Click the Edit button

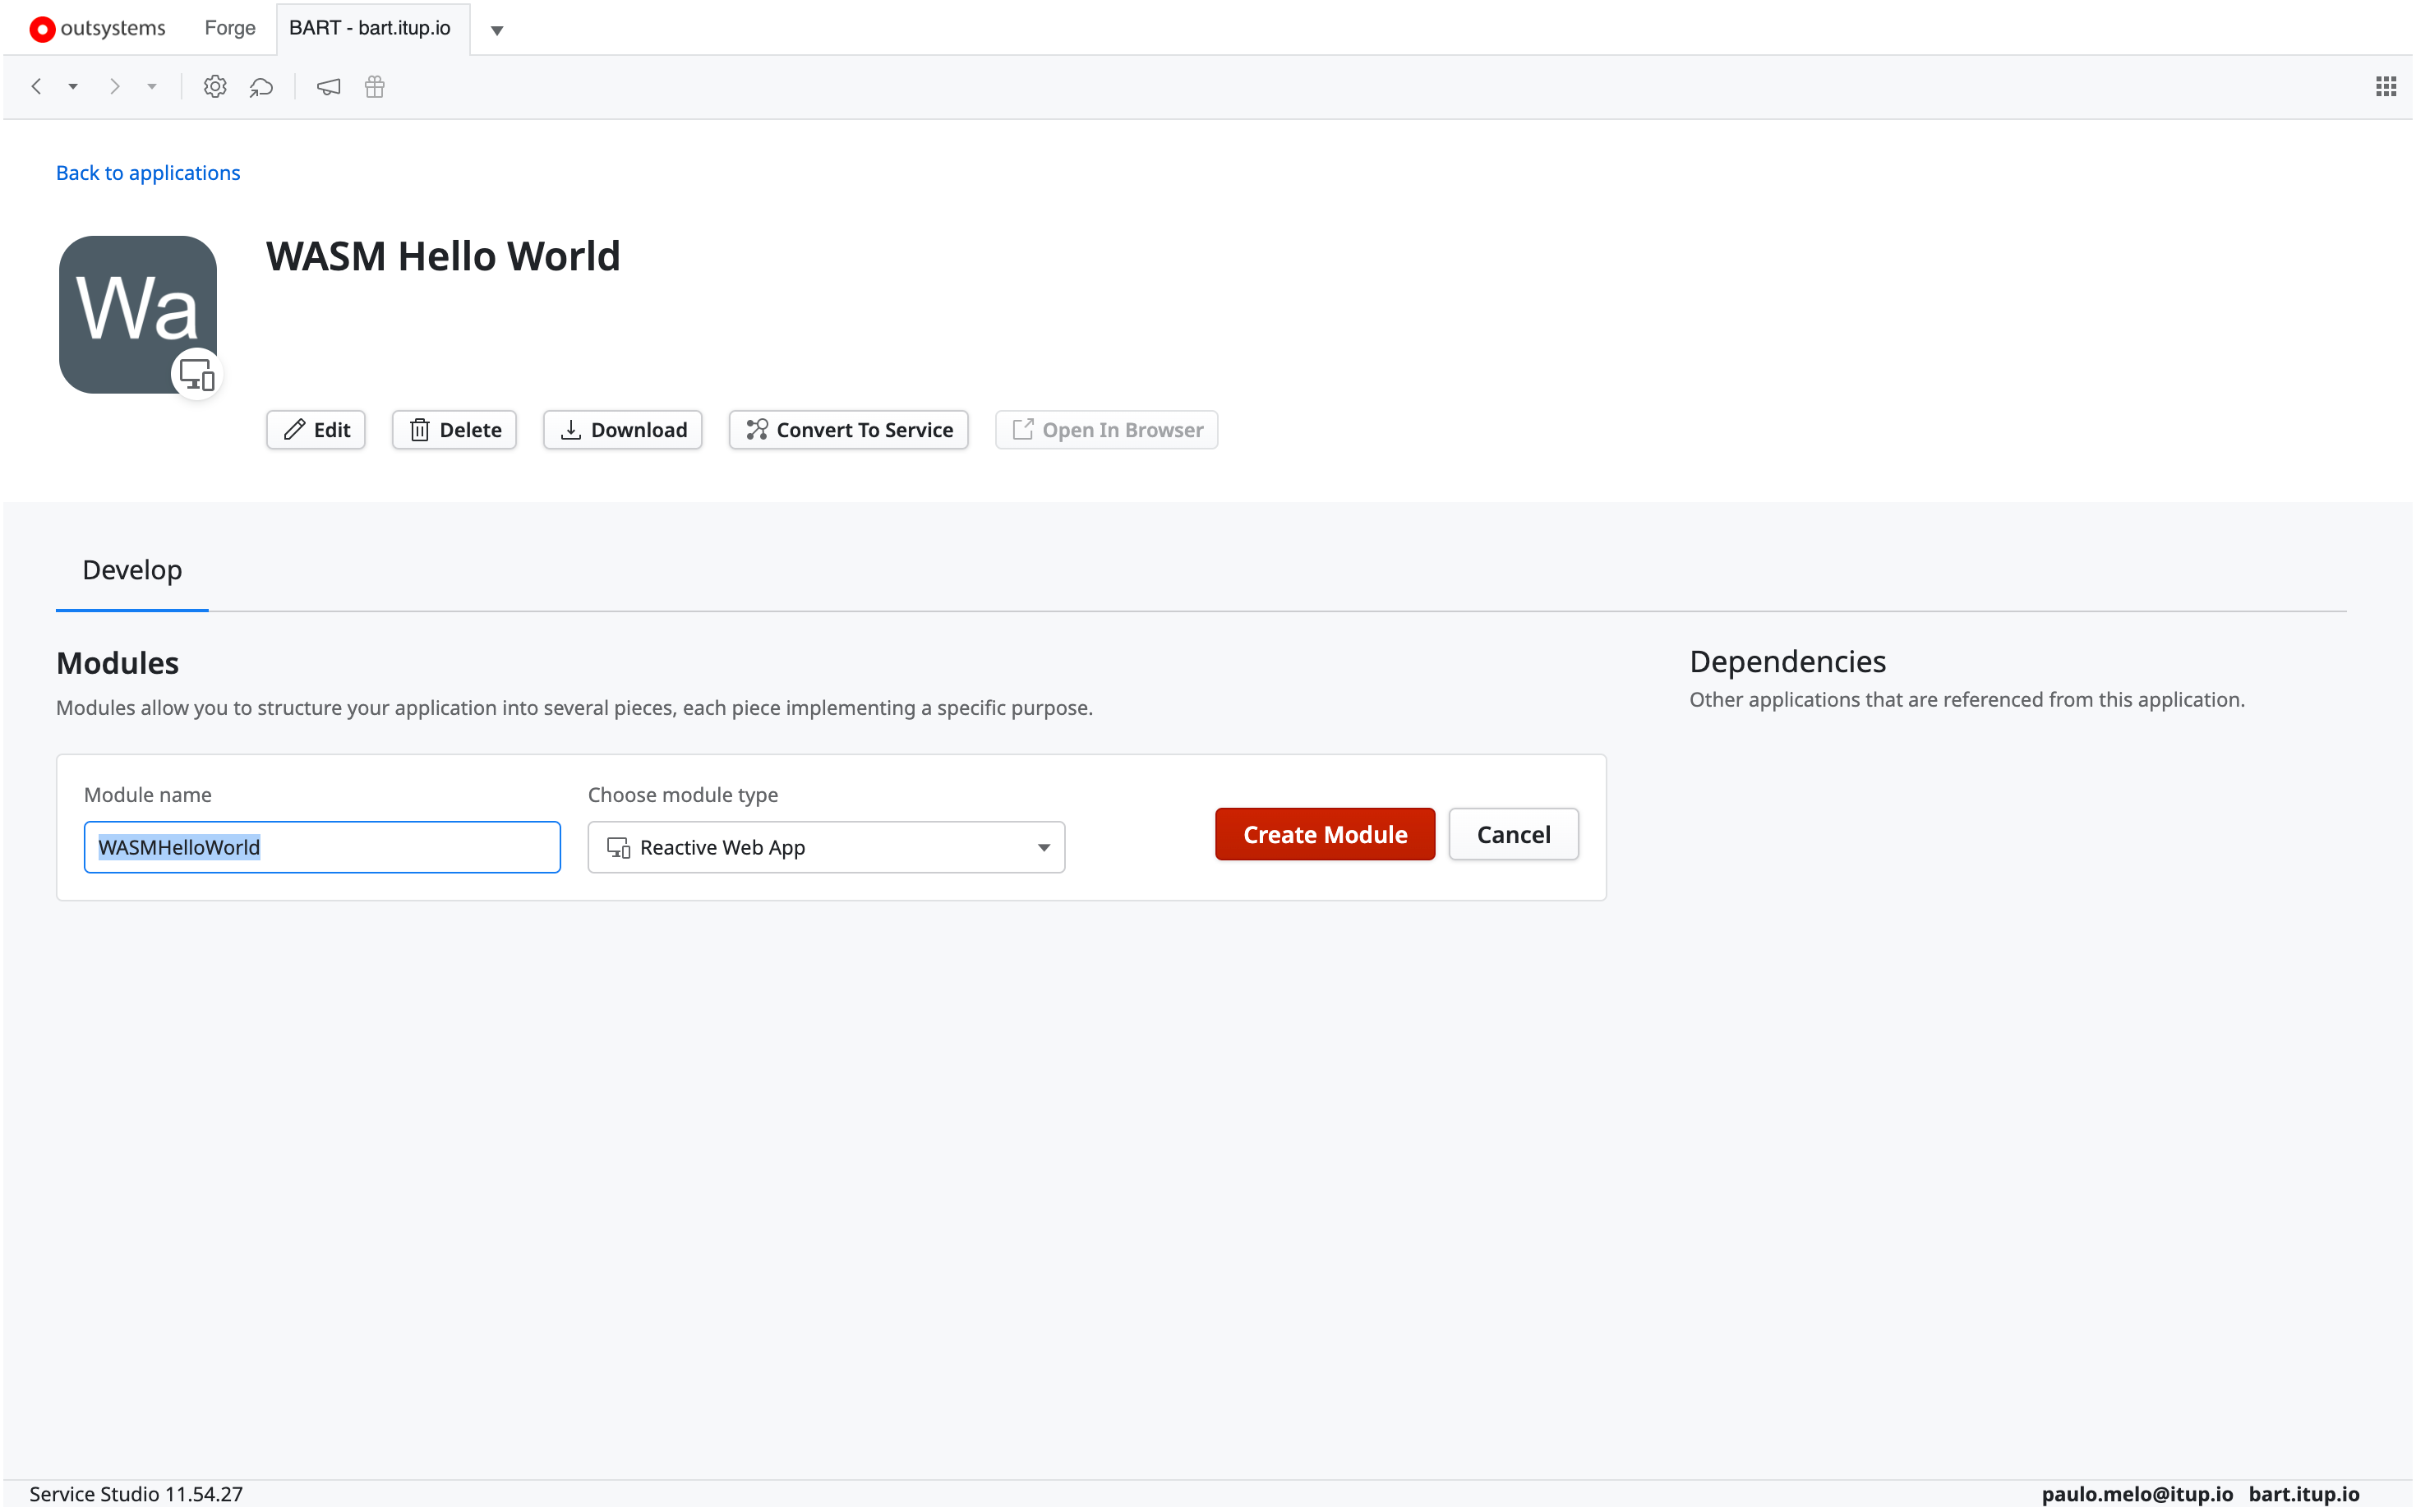coord(316,430)
